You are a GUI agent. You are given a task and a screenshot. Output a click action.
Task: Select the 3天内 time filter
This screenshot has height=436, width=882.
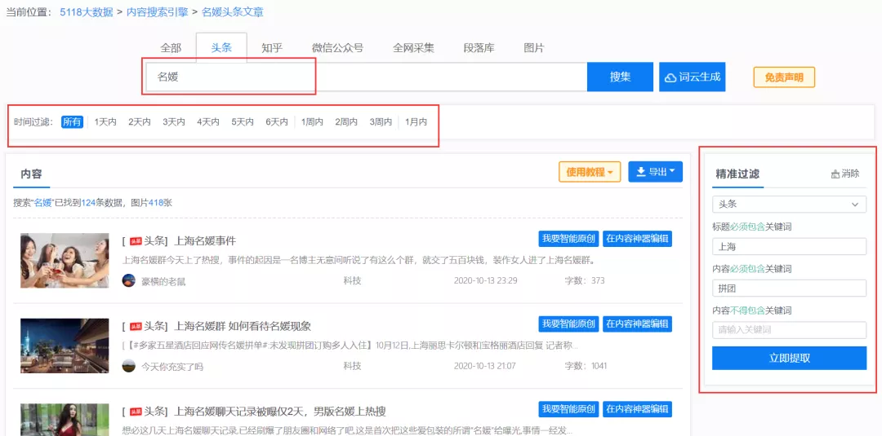click(173, 122)
